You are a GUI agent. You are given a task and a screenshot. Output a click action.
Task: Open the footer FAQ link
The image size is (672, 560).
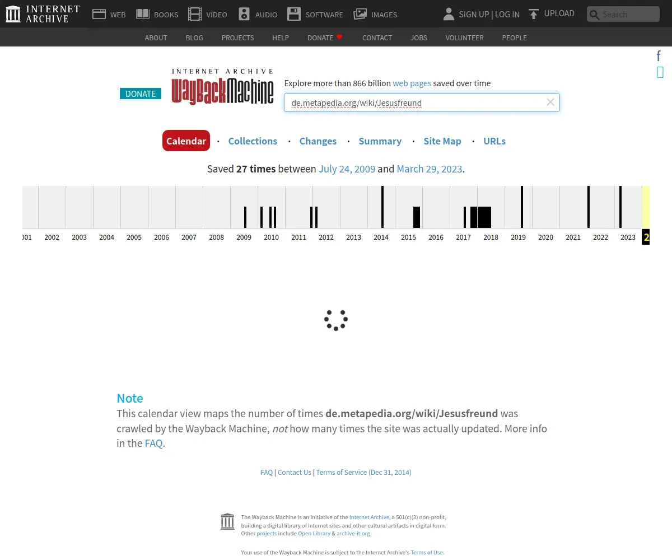(x=267, y=472)
